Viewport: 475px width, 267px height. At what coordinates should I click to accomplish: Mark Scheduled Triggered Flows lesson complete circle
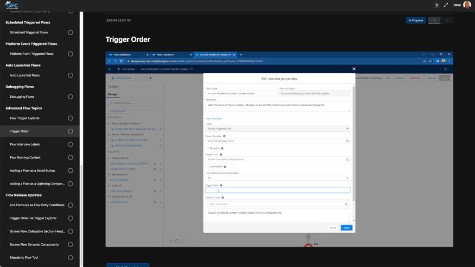pos(71,32)
